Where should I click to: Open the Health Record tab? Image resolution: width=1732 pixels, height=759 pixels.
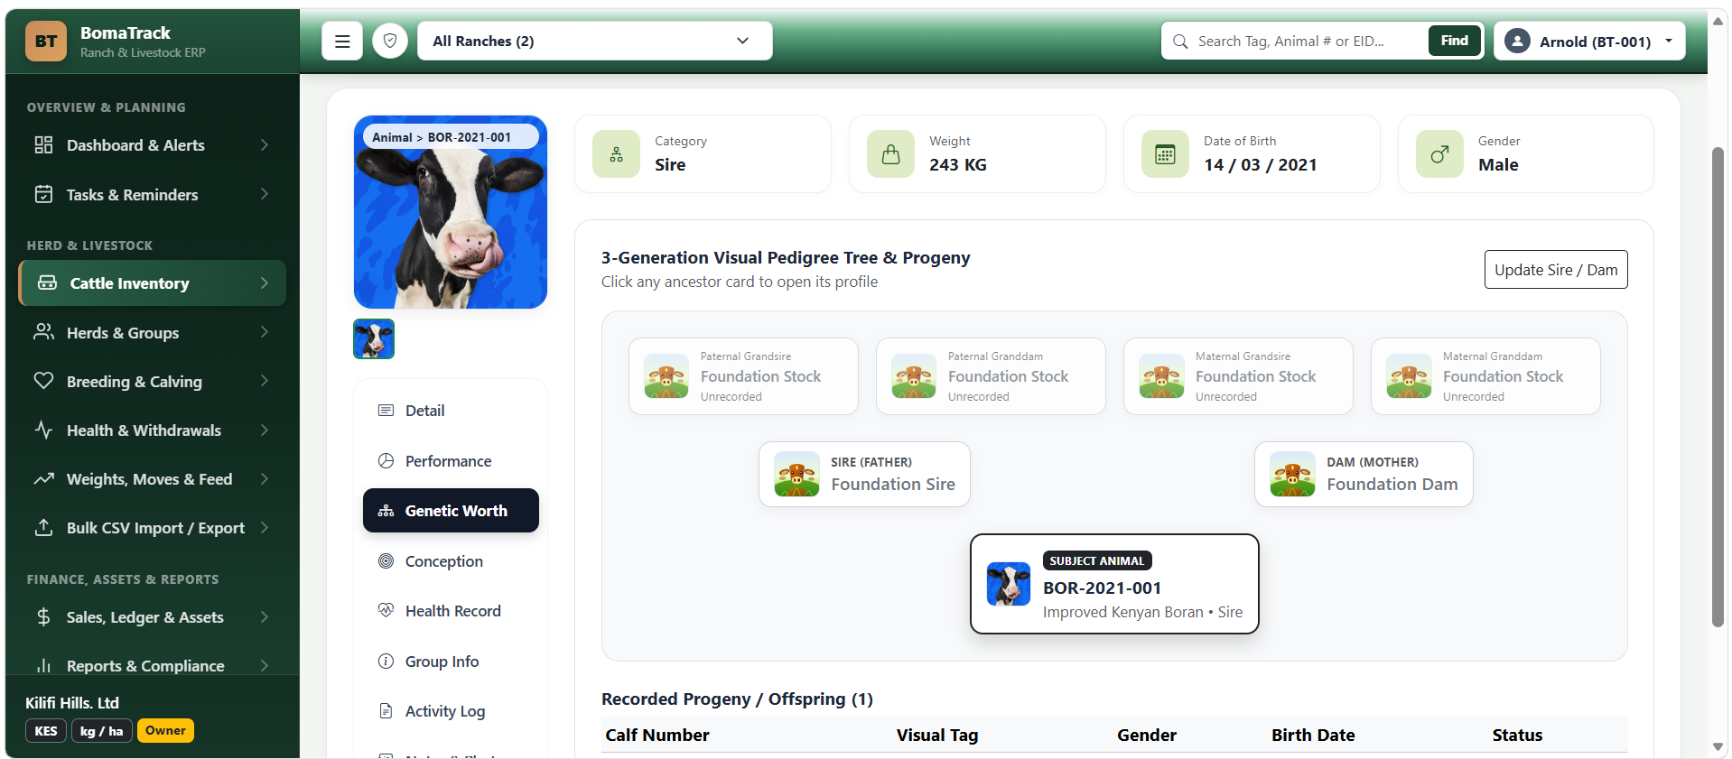[451, 611]
